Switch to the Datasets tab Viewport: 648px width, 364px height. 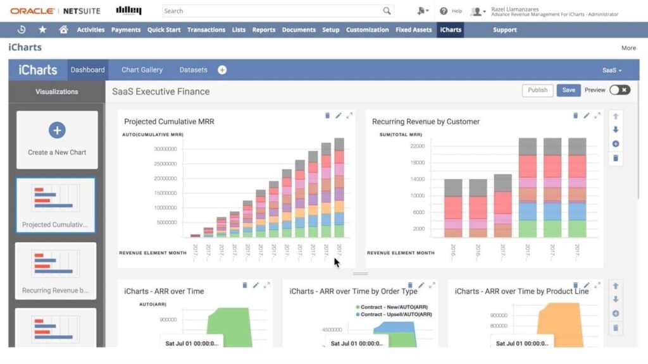[x=194, y=70]
